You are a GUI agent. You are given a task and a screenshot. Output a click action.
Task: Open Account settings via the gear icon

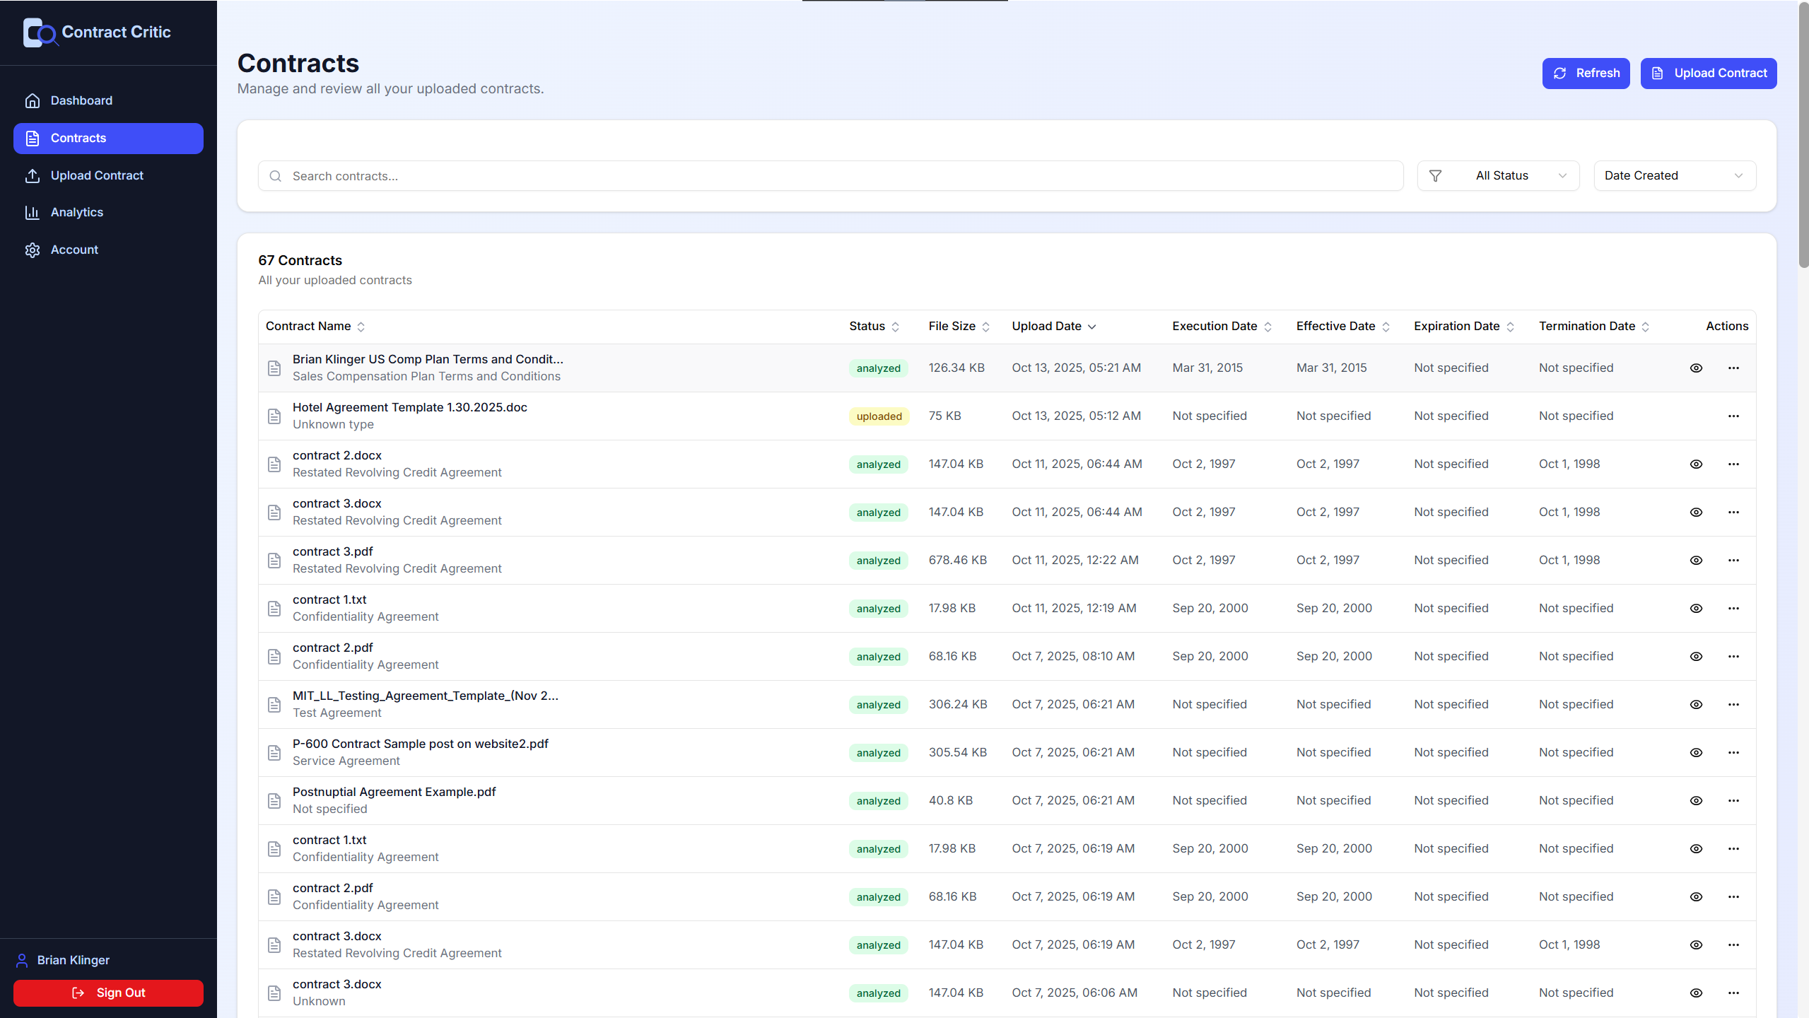33,250
